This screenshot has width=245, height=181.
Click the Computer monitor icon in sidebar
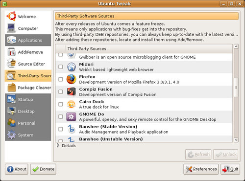[x=11, y=28]
